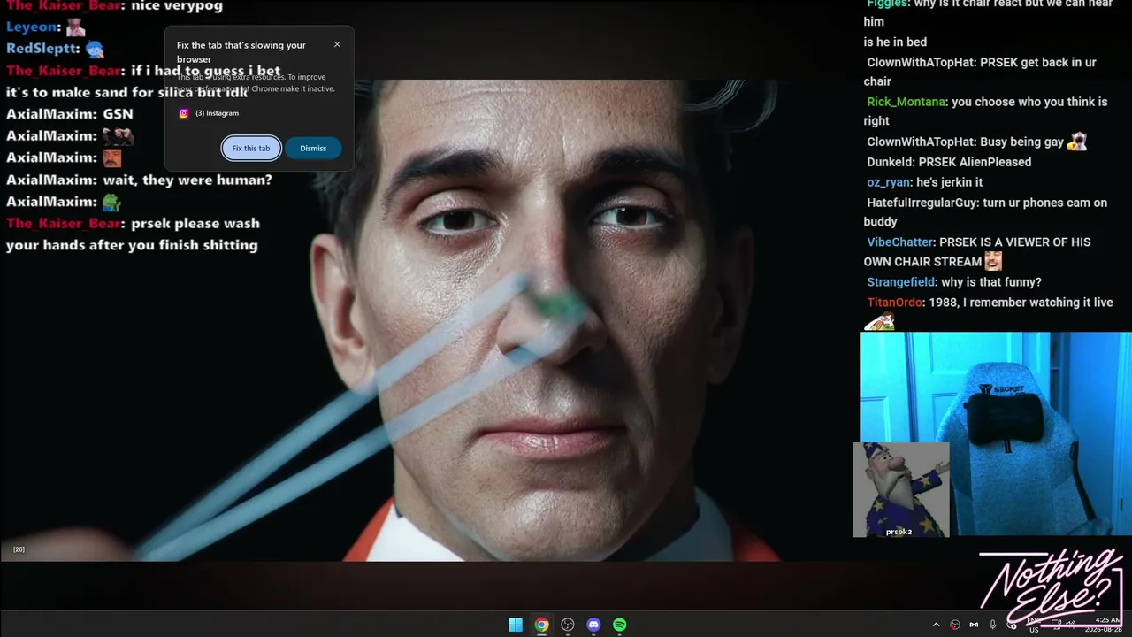Click the username Leyeon in chat

coord(33,27)
